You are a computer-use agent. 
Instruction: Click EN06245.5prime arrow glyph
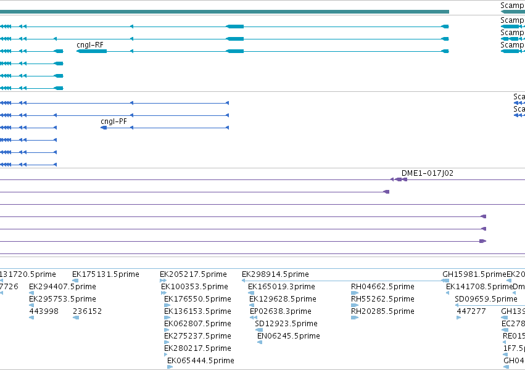point(260,342)
